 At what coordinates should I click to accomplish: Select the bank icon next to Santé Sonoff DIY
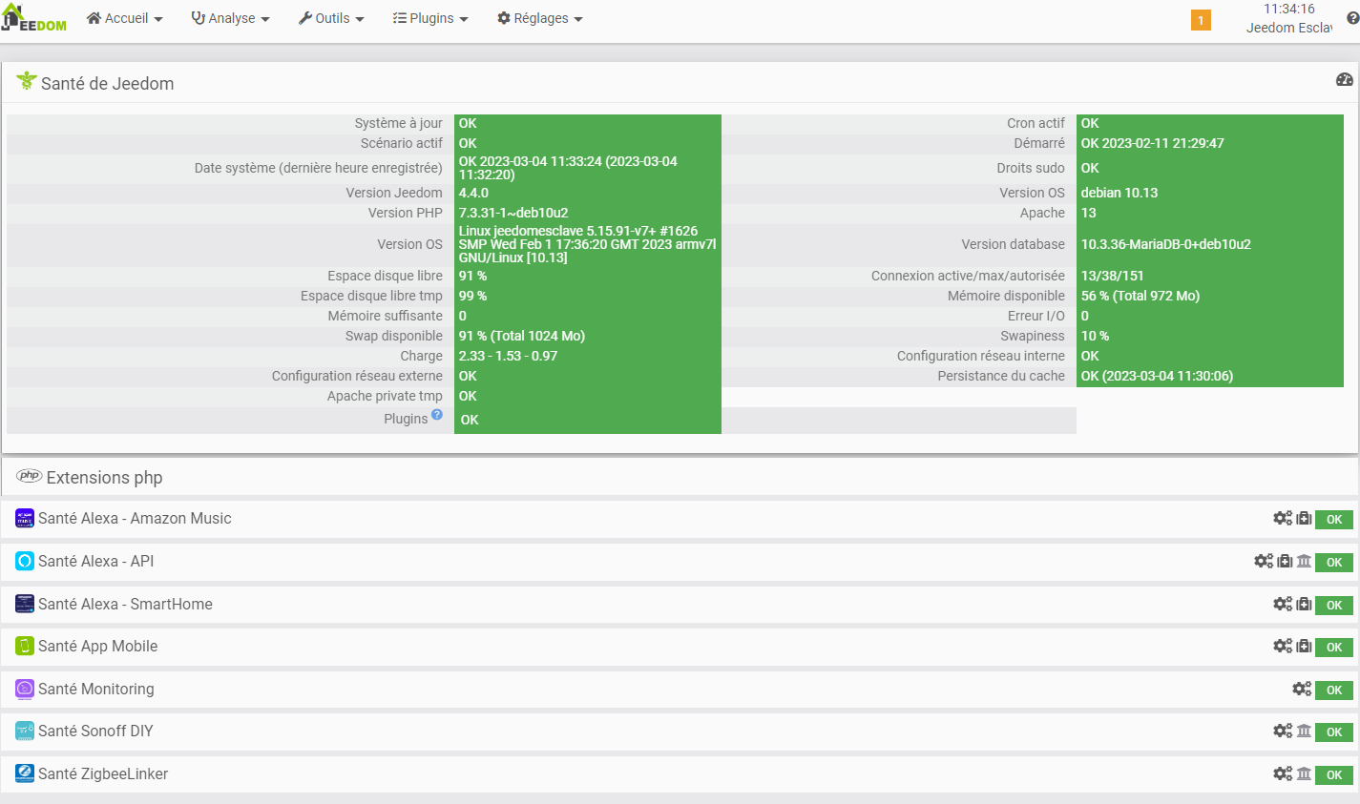click(1305, 731)
